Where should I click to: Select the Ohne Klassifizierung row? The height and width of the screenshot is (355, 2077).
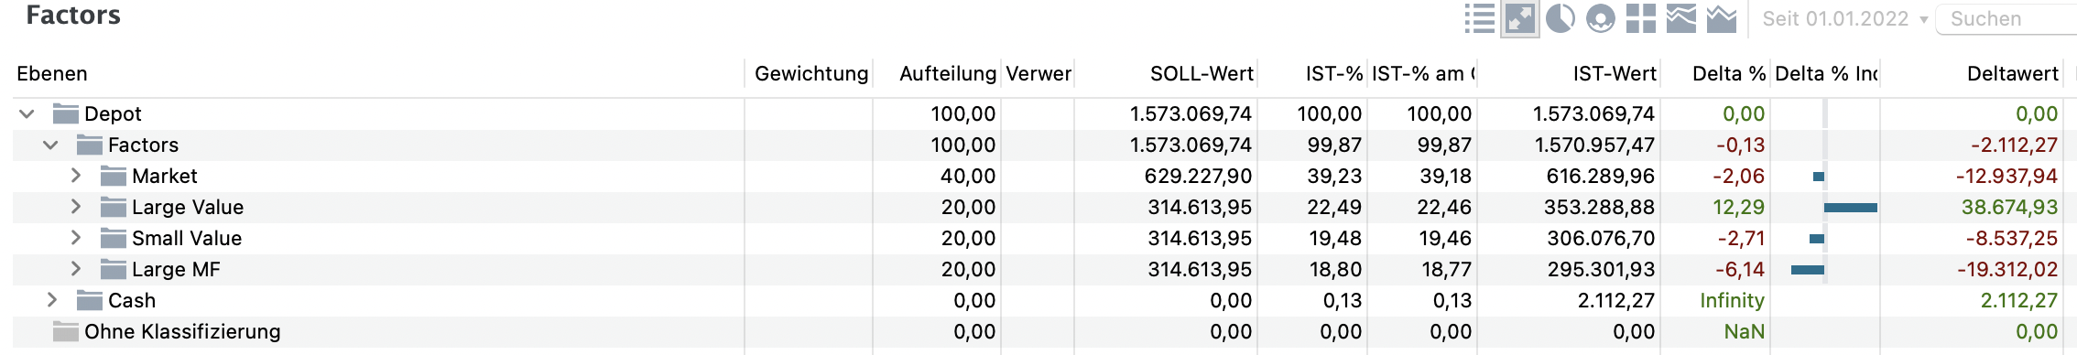coord(1038,331)
